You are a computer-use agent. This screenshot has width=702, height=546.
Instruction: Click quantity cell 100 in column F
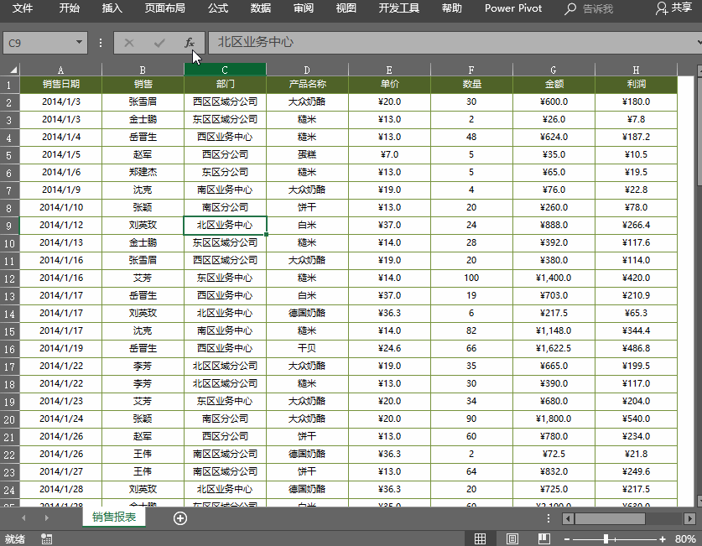(471, 278)
